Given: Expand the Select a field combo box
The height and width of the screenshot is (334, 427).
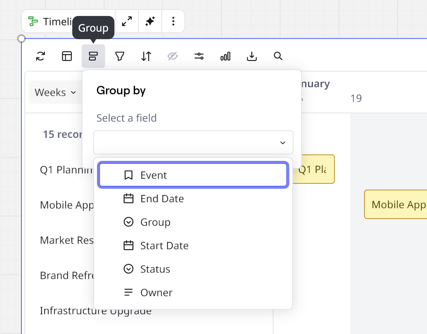Looking at the screenshot, I should point(193,143).
